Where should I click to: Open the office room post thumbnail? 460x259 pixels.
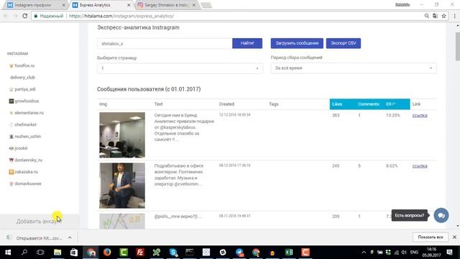pyautogui.click(x=122, y=135)
